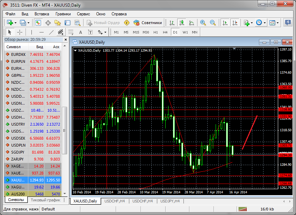Select the AUS200 row in Market Watch
This screenshot has height=215, width=296.
(33, 194)
